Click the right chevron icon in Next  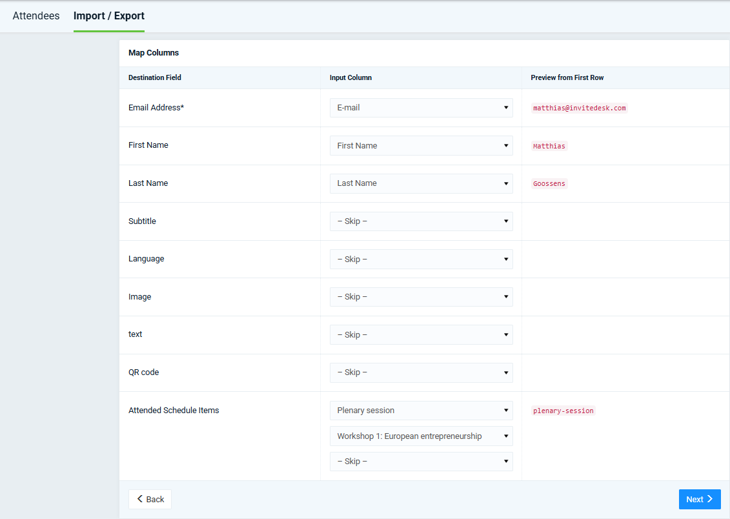[710, 499]
